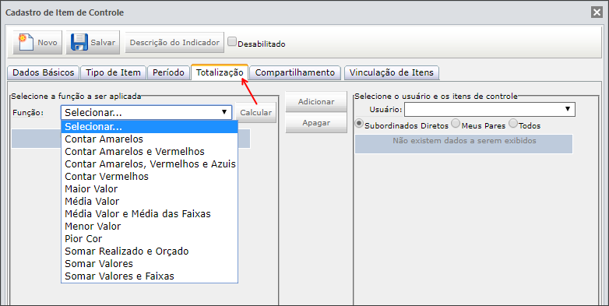
Task: Click the Adicionar button
Action: click(x=316, y=102)
